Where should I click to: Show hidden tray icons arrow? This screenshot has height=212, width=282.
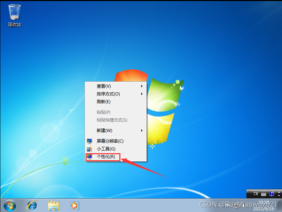tap(219, 205)
